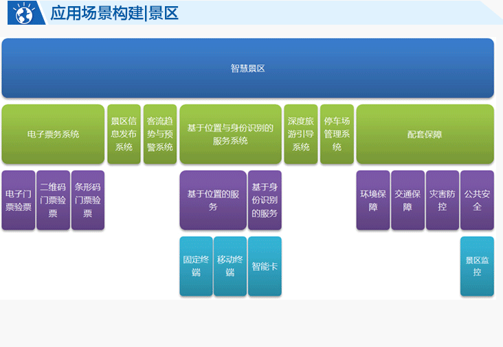This screenshot has height=347, width=503.
Task: Select the 条形码门票验票 purple box
Action: 88,200
